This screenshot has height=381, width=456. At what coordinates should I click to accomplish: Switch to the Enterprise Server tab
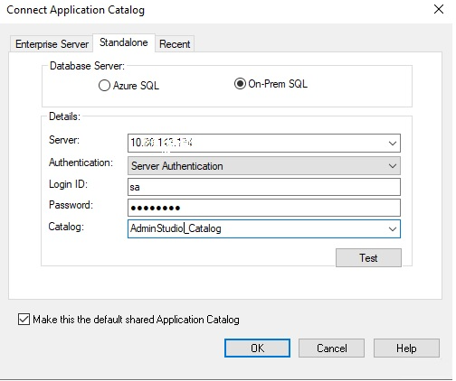[52, 44]
